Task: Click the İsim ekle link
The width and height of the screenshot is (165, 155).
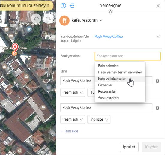Action: point(70,131)
